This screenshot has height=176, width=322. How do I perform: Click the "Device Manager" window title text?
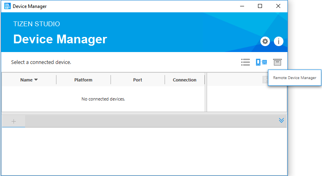(29, 6)
